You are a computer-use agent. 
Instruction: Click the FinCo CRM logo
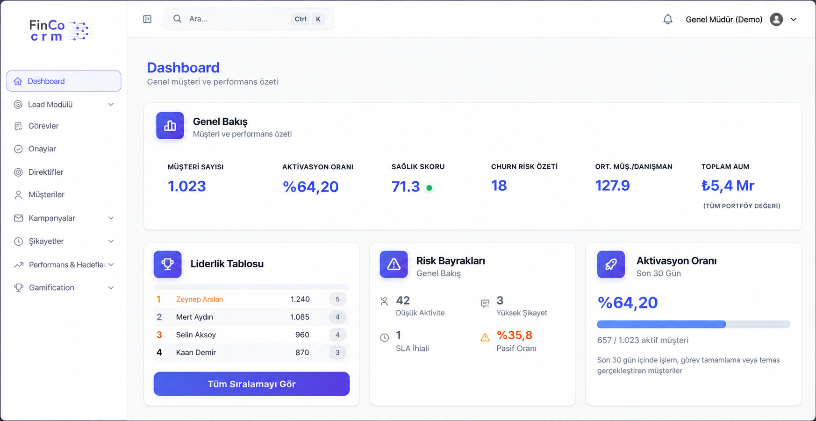[59, 30]
